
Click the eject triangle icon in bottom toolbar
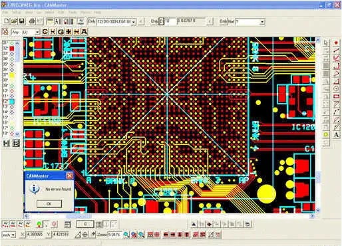[194, 225]
